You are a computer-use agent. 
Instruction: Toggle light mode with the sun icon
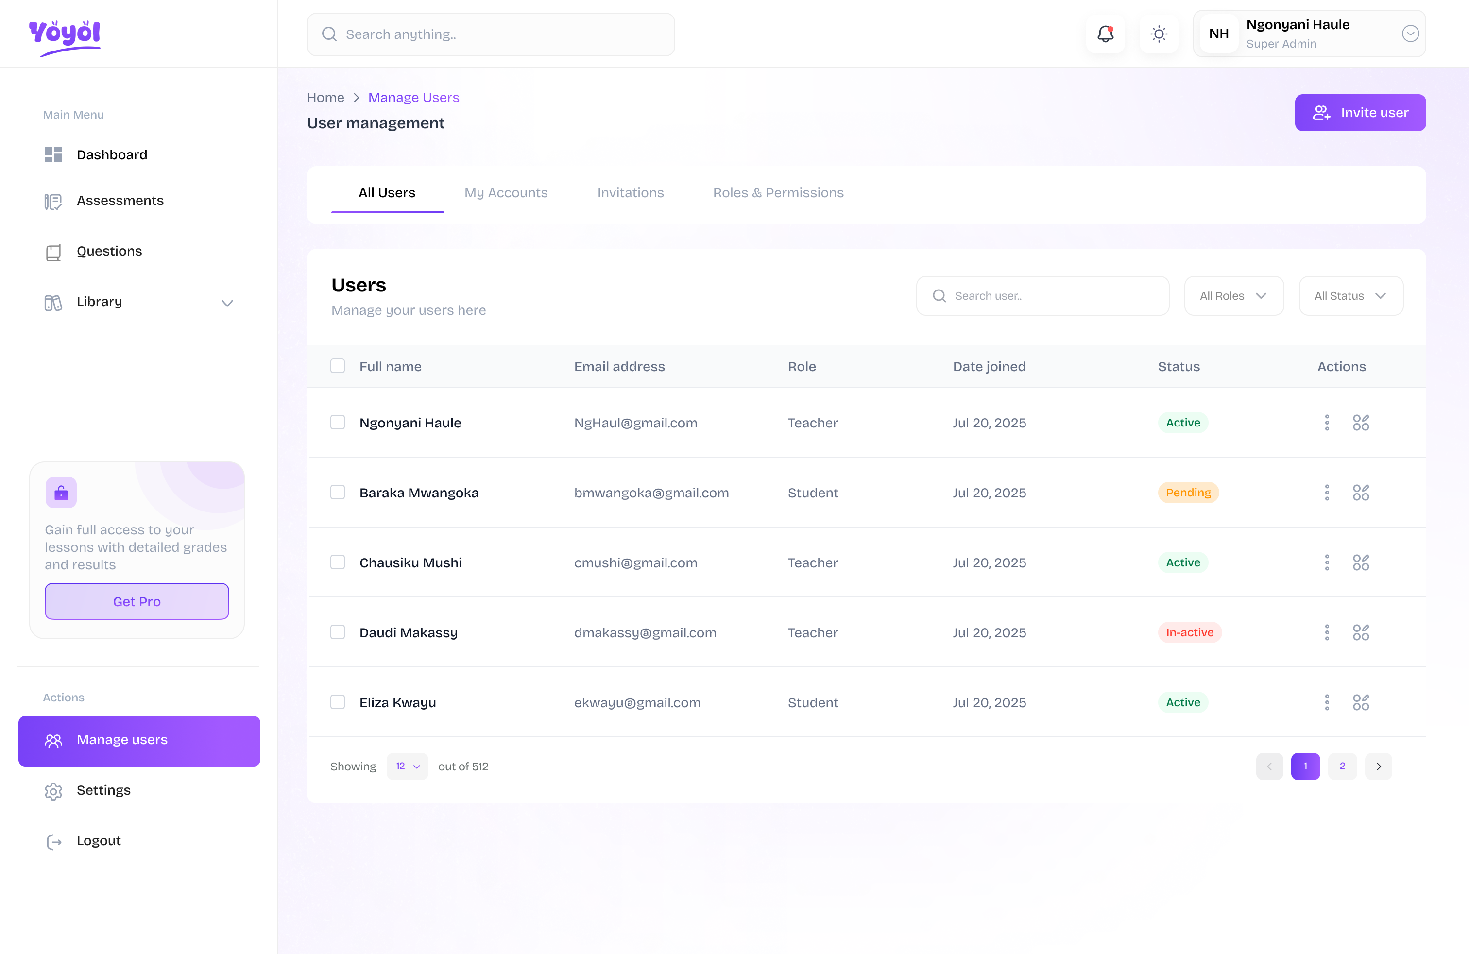coord(1159,34)
